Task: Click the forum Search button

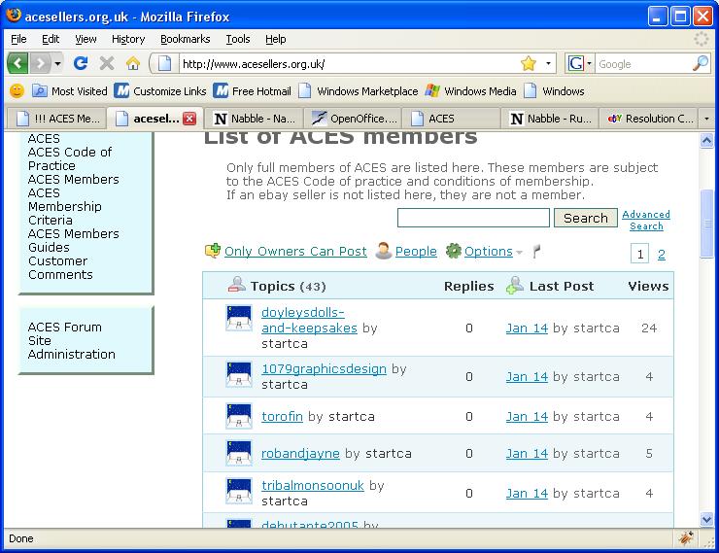Action: [585, 218]
